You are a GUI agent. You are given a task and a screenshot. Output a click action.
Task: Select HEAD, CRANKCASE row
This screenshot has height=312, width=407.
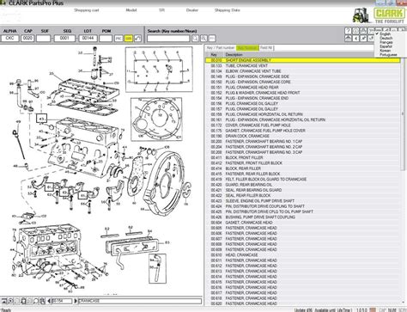(x=303, y=255)
